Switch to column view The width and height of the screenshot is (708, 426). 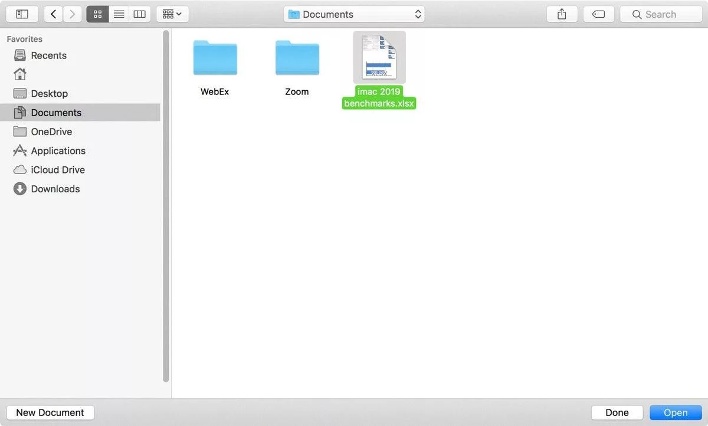coord(139,14)
